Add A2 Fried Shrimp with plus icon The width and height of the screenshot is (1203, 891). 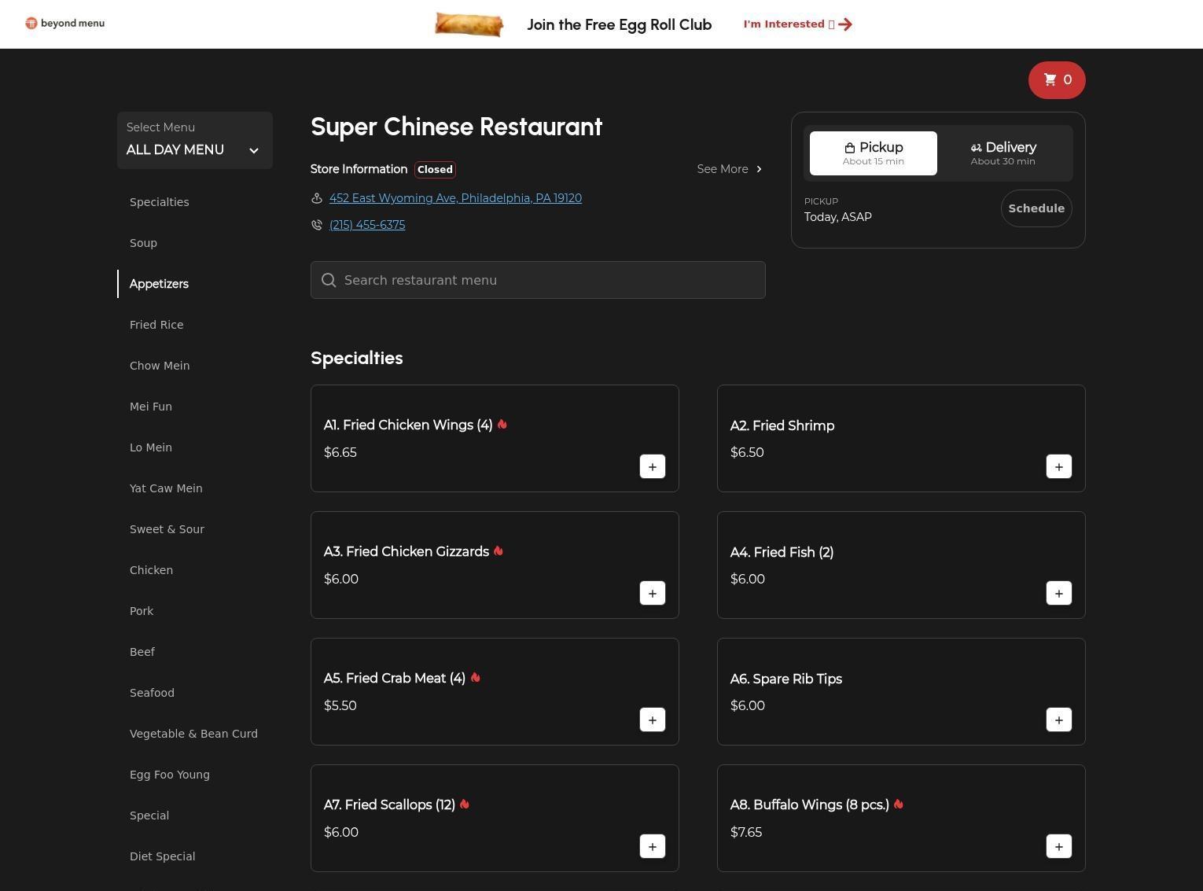coord(1058,467)
